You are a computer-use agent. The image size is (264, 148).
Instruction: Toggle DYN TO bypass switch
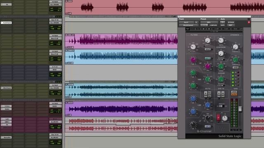(219, 94)
